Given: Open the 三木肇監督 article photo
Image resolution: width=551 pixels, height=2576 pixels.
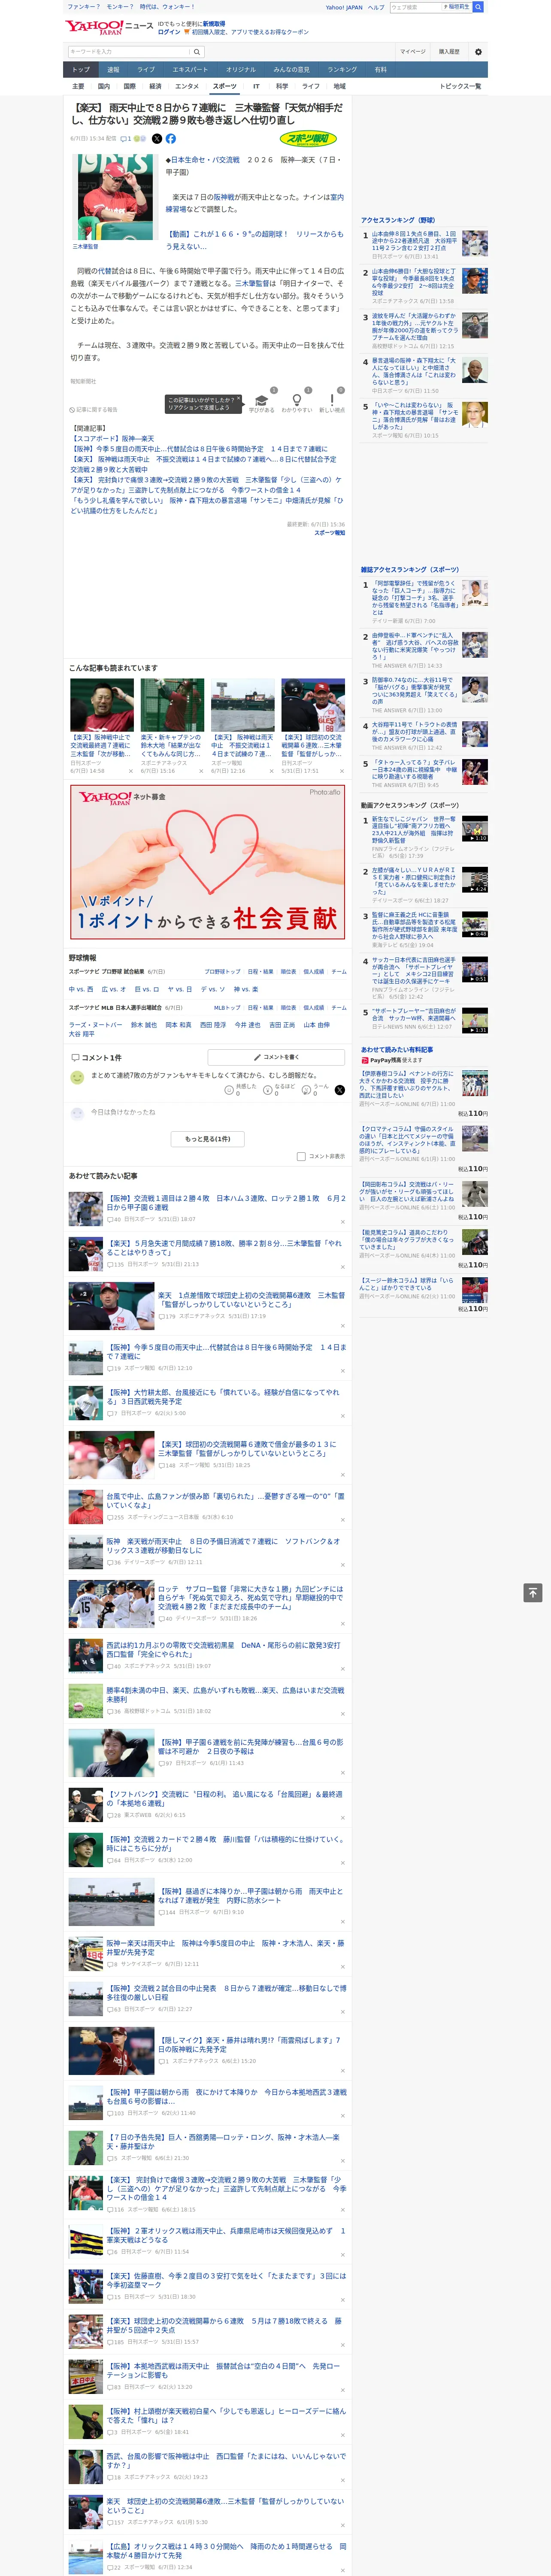Looking at the screenshot, I should tap(115, 197).
